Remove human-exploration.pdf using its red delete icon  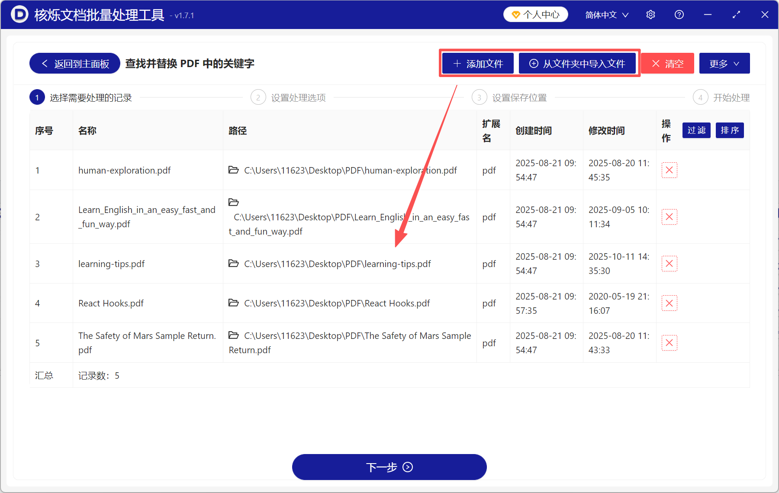670,170
